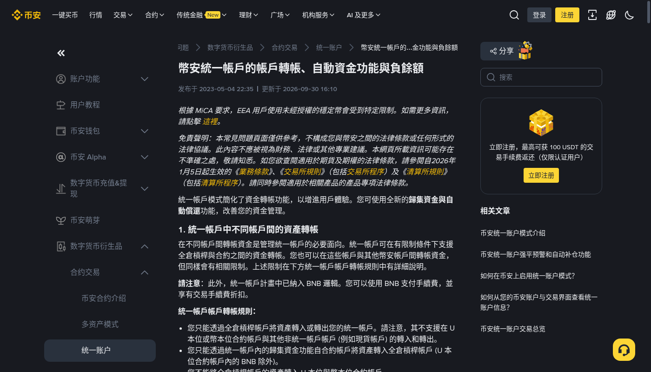Collapse sidebar with double-chevron icon
Screen dimensions: 651x372
(x=61, y=53)
